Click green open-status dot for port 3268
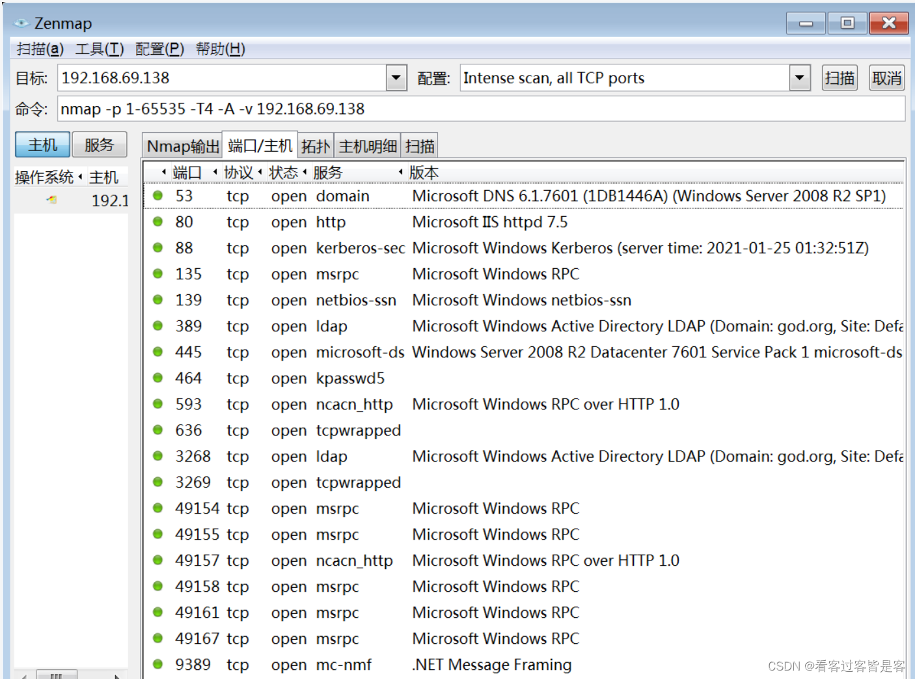The height and width of the screenshot is (679, 915). (x=157, y=456)
